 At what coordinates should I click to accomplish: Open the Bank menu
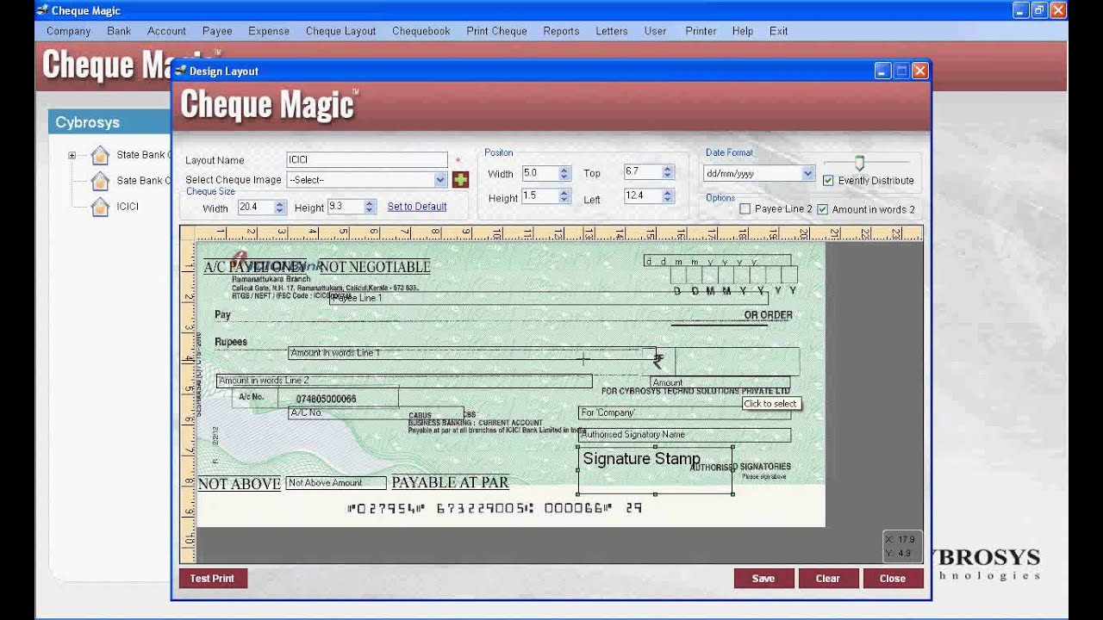(119, 31)
